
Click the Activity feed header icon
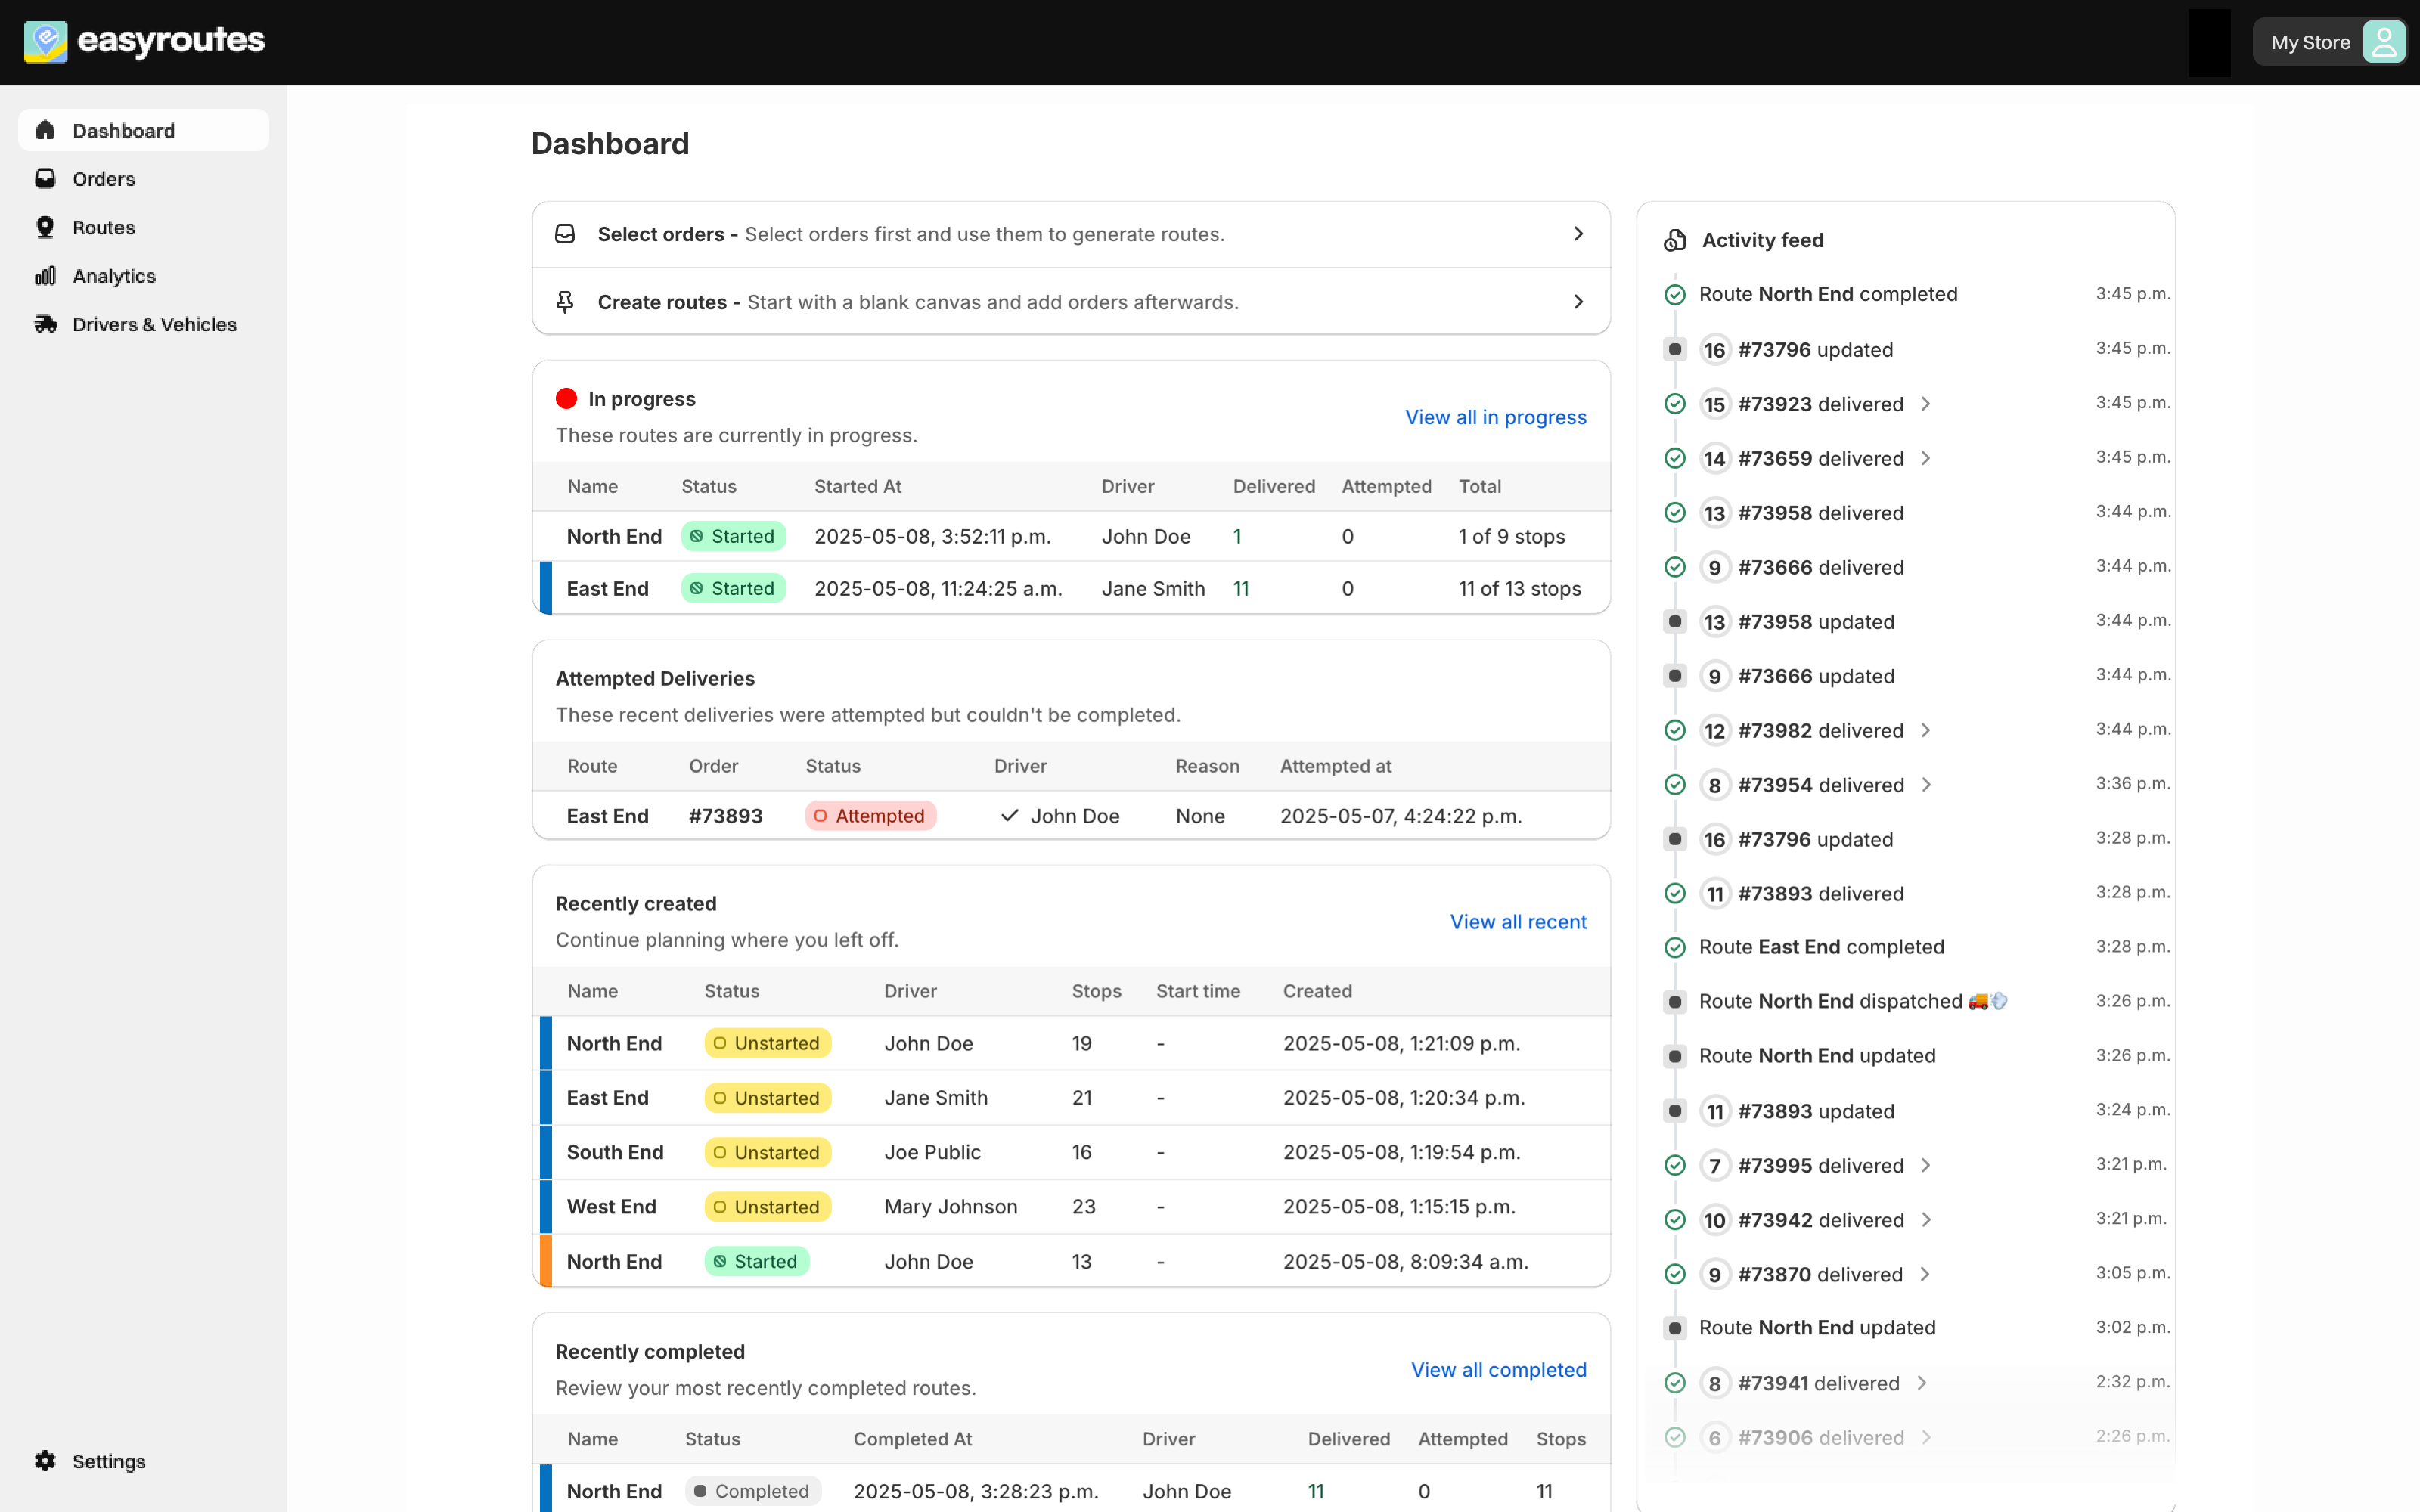(1675, 240)
